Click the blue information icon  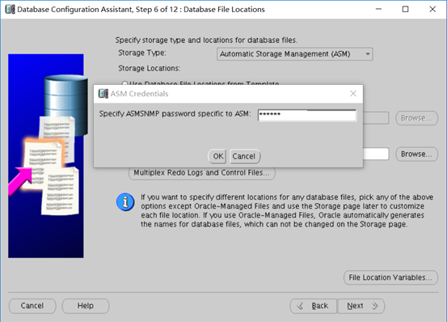pos(125,202)
